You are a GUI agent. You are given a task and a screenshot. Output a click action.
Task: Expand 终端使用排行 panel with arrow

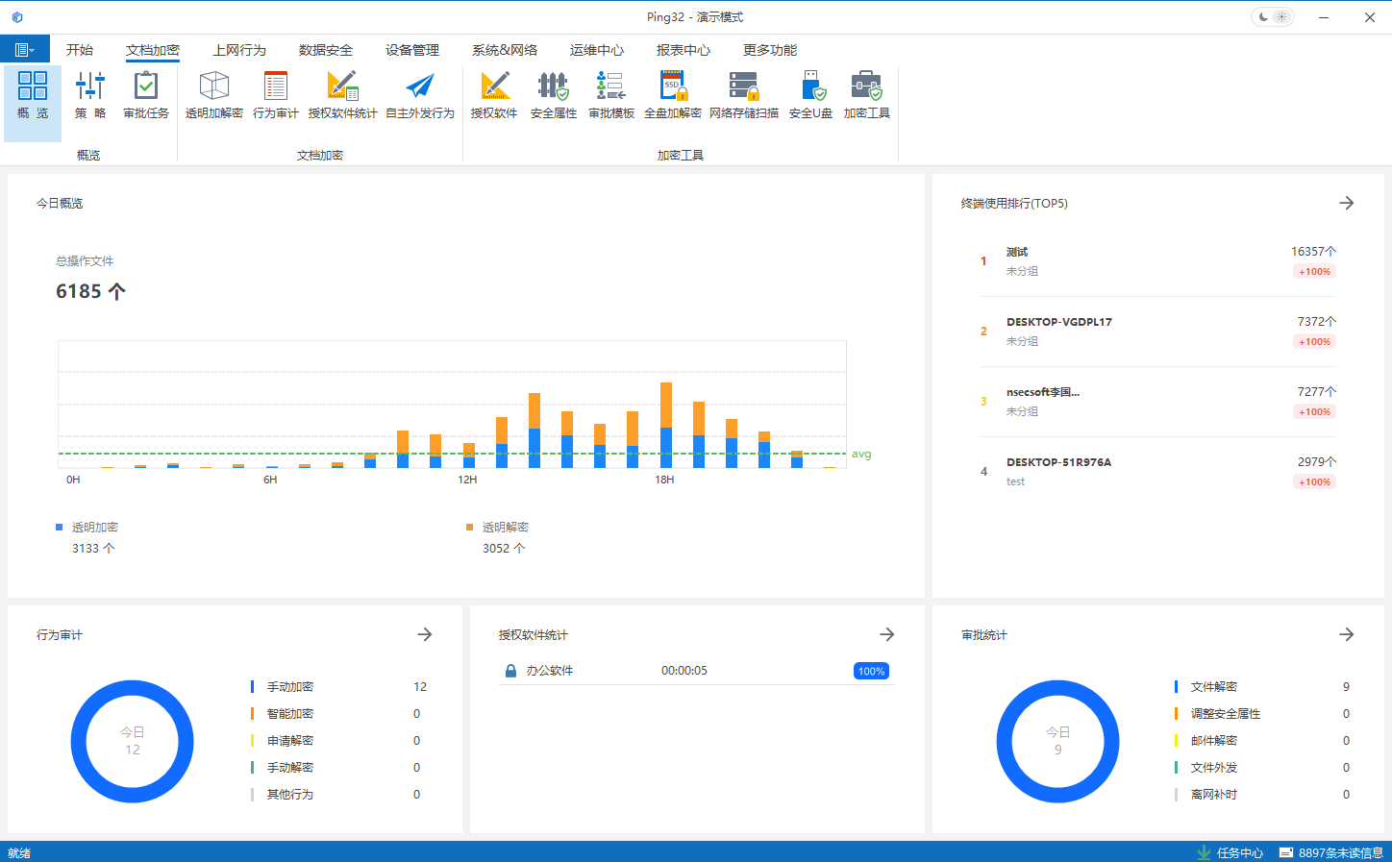1346,204
